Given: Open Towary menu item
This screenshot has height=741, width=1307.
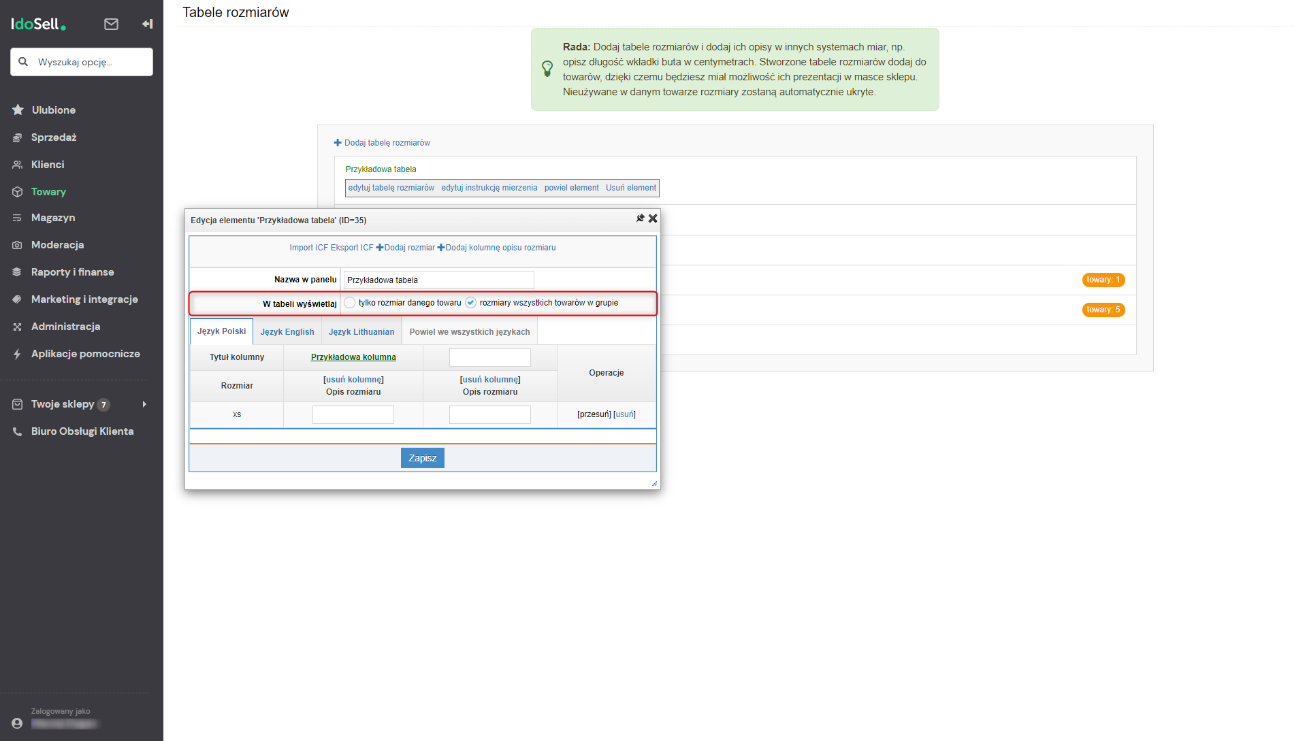Looking at the screenshot, I should click(48, 192).
